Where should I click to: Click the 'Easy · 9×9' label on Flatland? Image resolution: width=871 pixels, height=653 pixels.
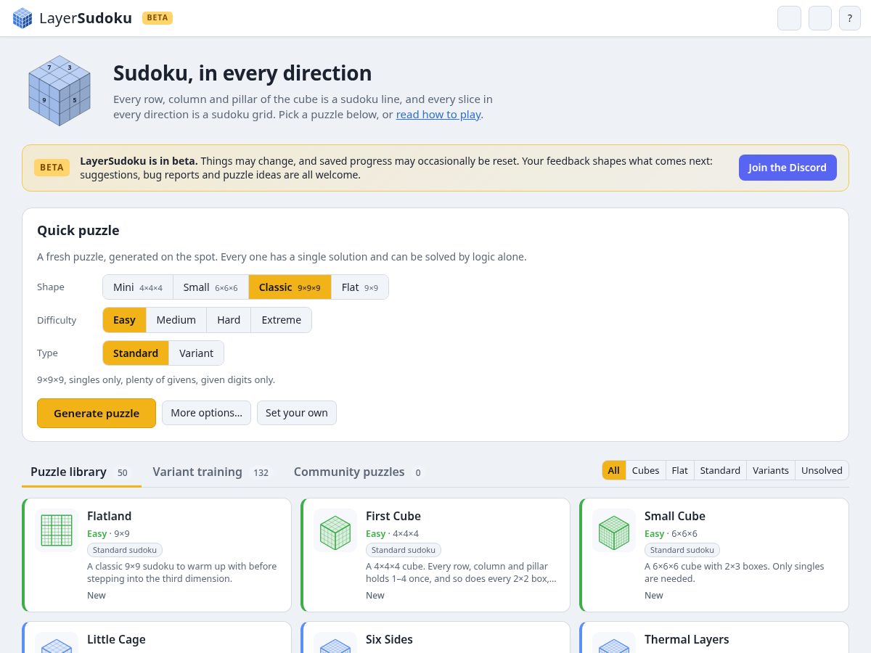click(108, 533)
